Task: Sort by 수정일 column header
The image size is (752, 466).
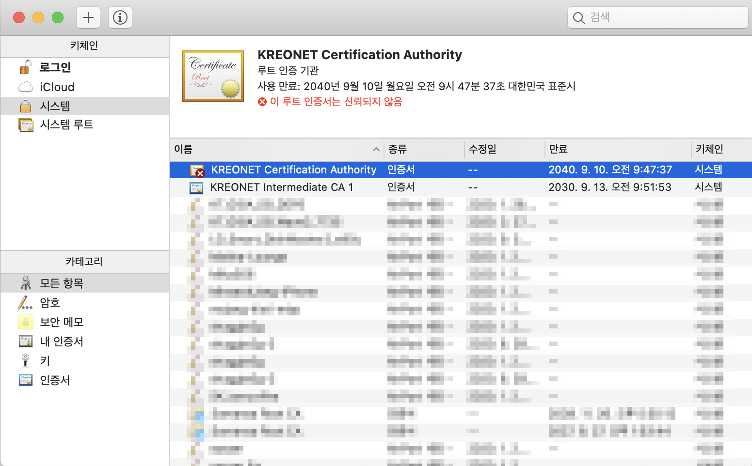Action: point(482,150)
